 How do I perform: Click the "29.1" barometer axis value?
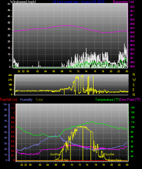[132, 54]
